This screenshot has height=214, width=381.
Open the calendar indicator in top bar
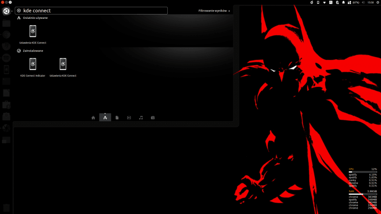pyautogui.click(x=331, y=2)
